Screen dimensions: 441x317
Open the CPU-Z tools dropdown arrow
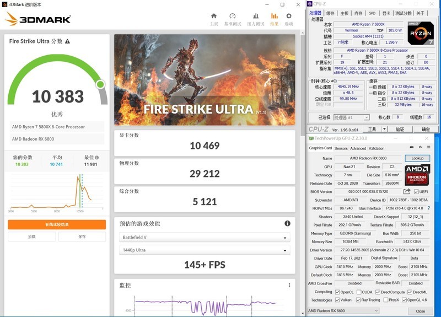(x=384, y=129)
